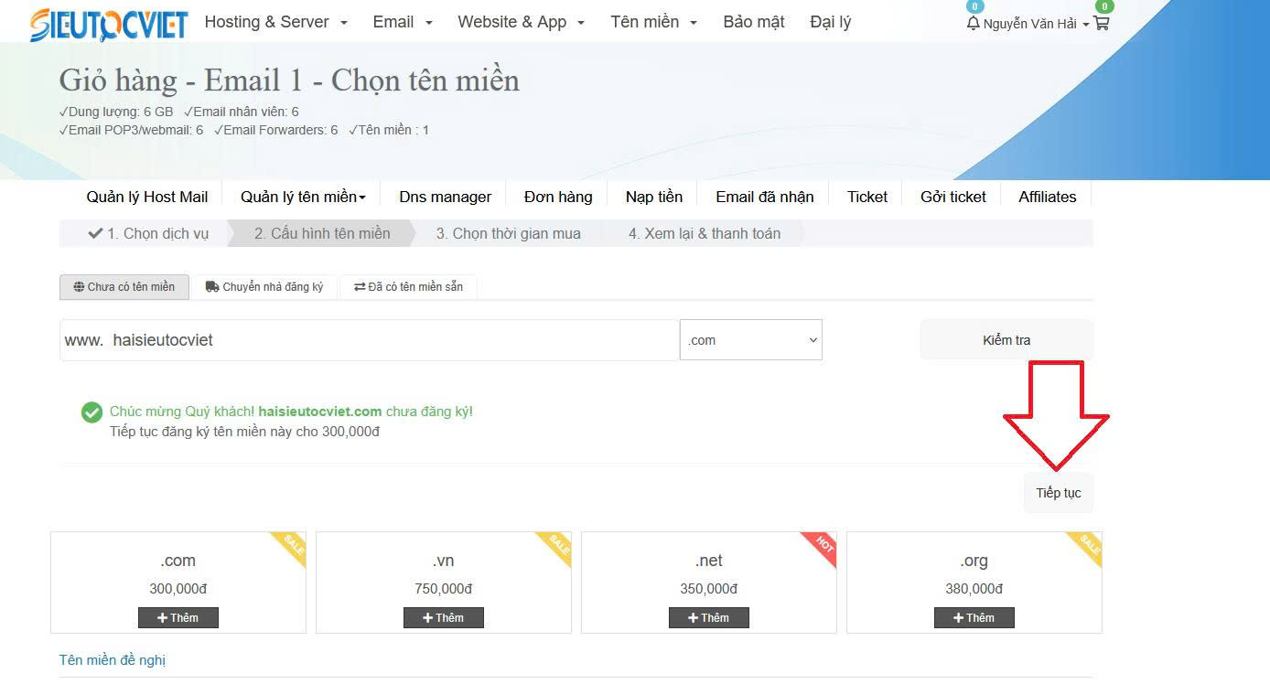This screenshot has height=695, width=1270.
Task: Open the shopping cart icon
Action: point(1102,23)
